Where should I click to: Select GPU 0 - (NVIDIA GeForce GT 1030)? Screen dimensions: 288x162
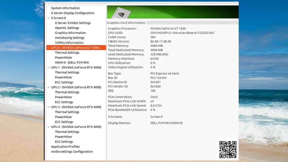pos(76,48)
